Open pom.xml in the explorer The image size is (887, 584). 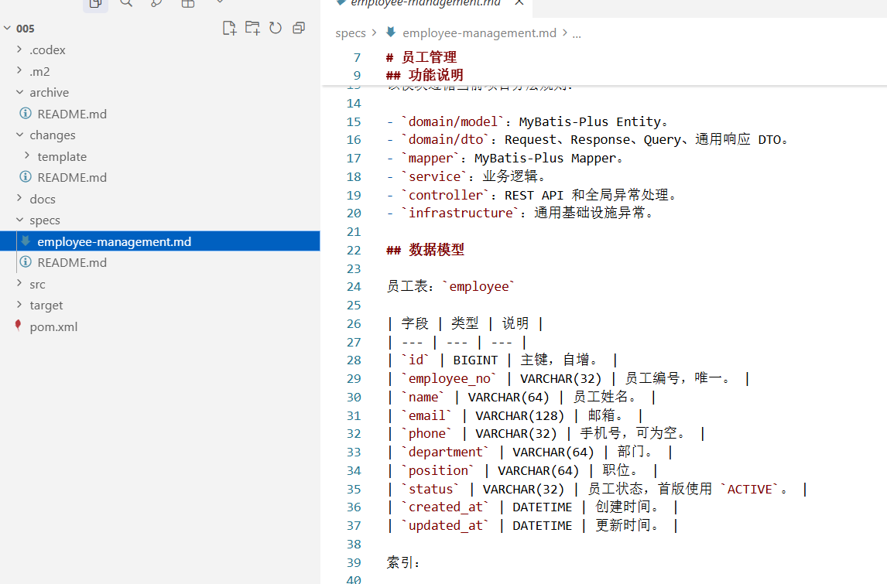point(53,326)
